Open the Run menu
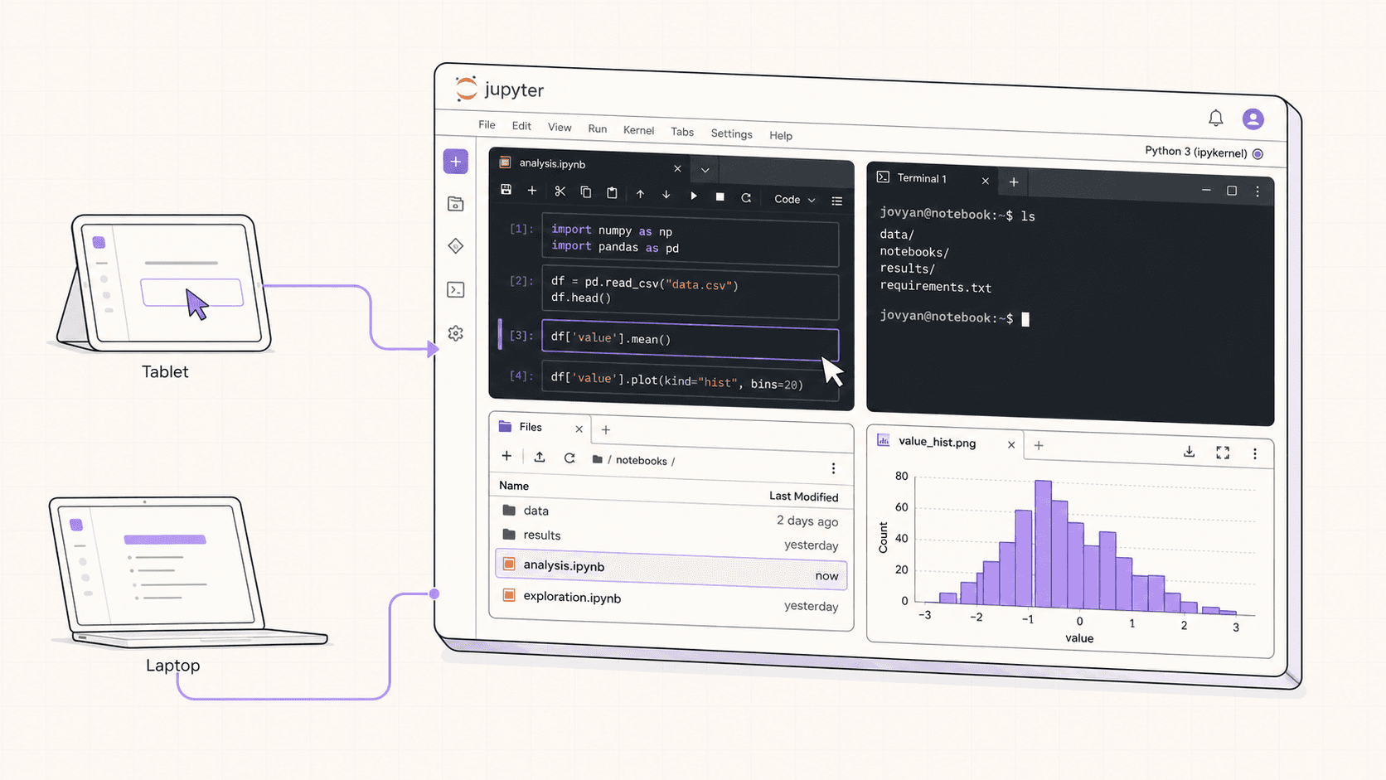Screen dimensions: 1386x780 [598, 129]
